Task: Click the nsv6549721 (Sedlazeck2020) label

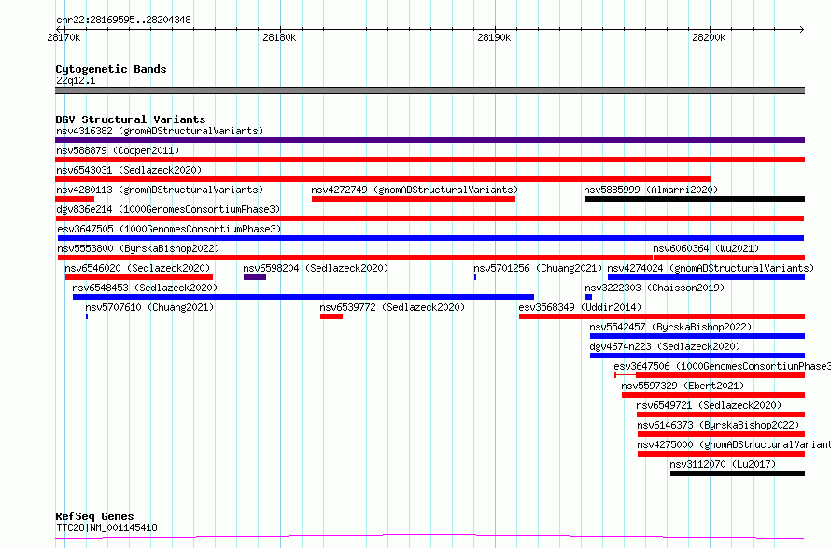Action: tap(709, 405)
